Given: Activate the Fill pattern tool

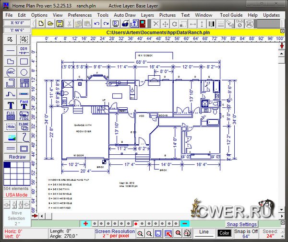Looking at the screenshot, I should point(11,115).
